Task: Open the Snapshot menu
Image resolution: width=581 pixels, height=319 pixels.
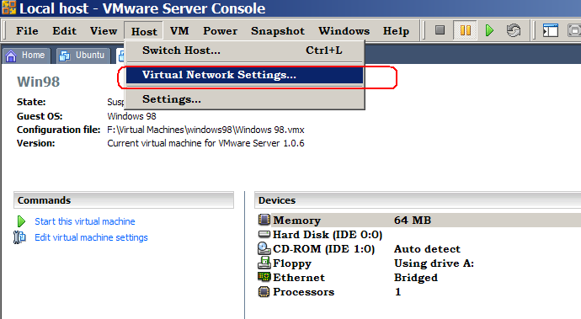Action: point(278,31)
